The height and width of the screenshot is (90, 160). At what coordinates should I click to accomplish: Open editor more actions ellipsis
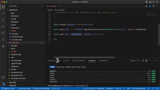(157, 6)
